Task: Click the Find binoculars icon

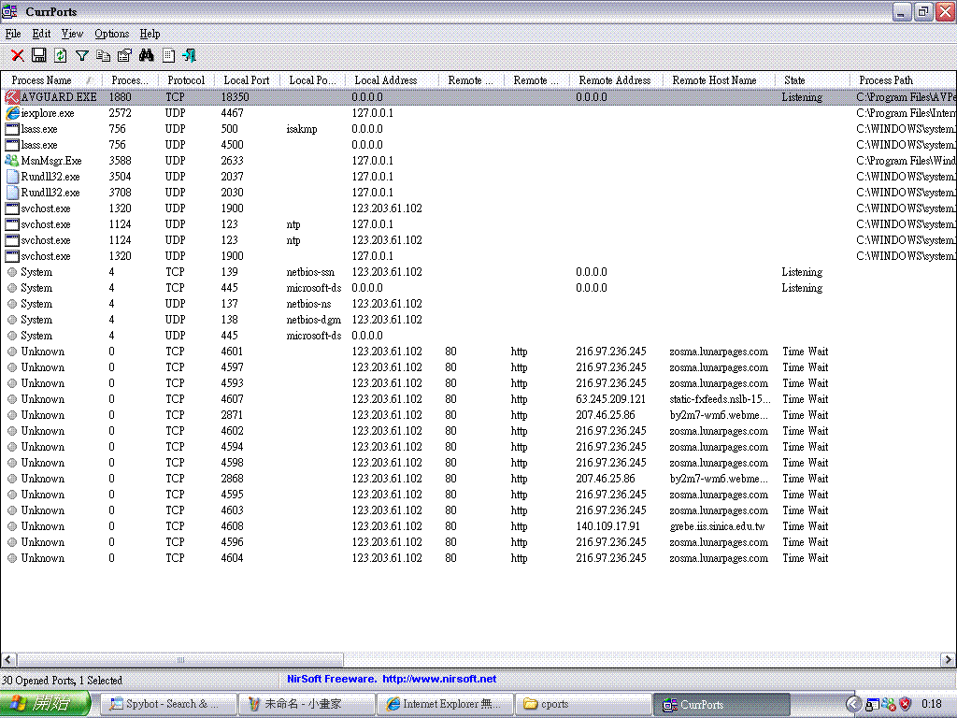Action: (x=147, y=55)
